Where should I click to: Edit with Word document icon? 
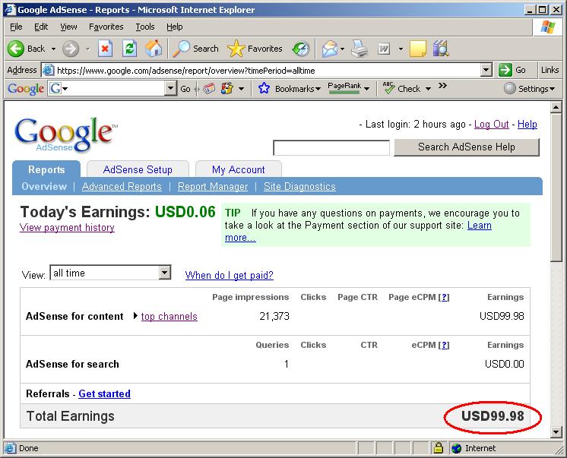click(x=384, y=49)
